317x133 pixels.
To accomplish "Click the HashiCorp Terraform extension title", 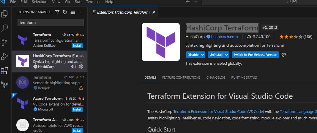I will coord(222,27).
